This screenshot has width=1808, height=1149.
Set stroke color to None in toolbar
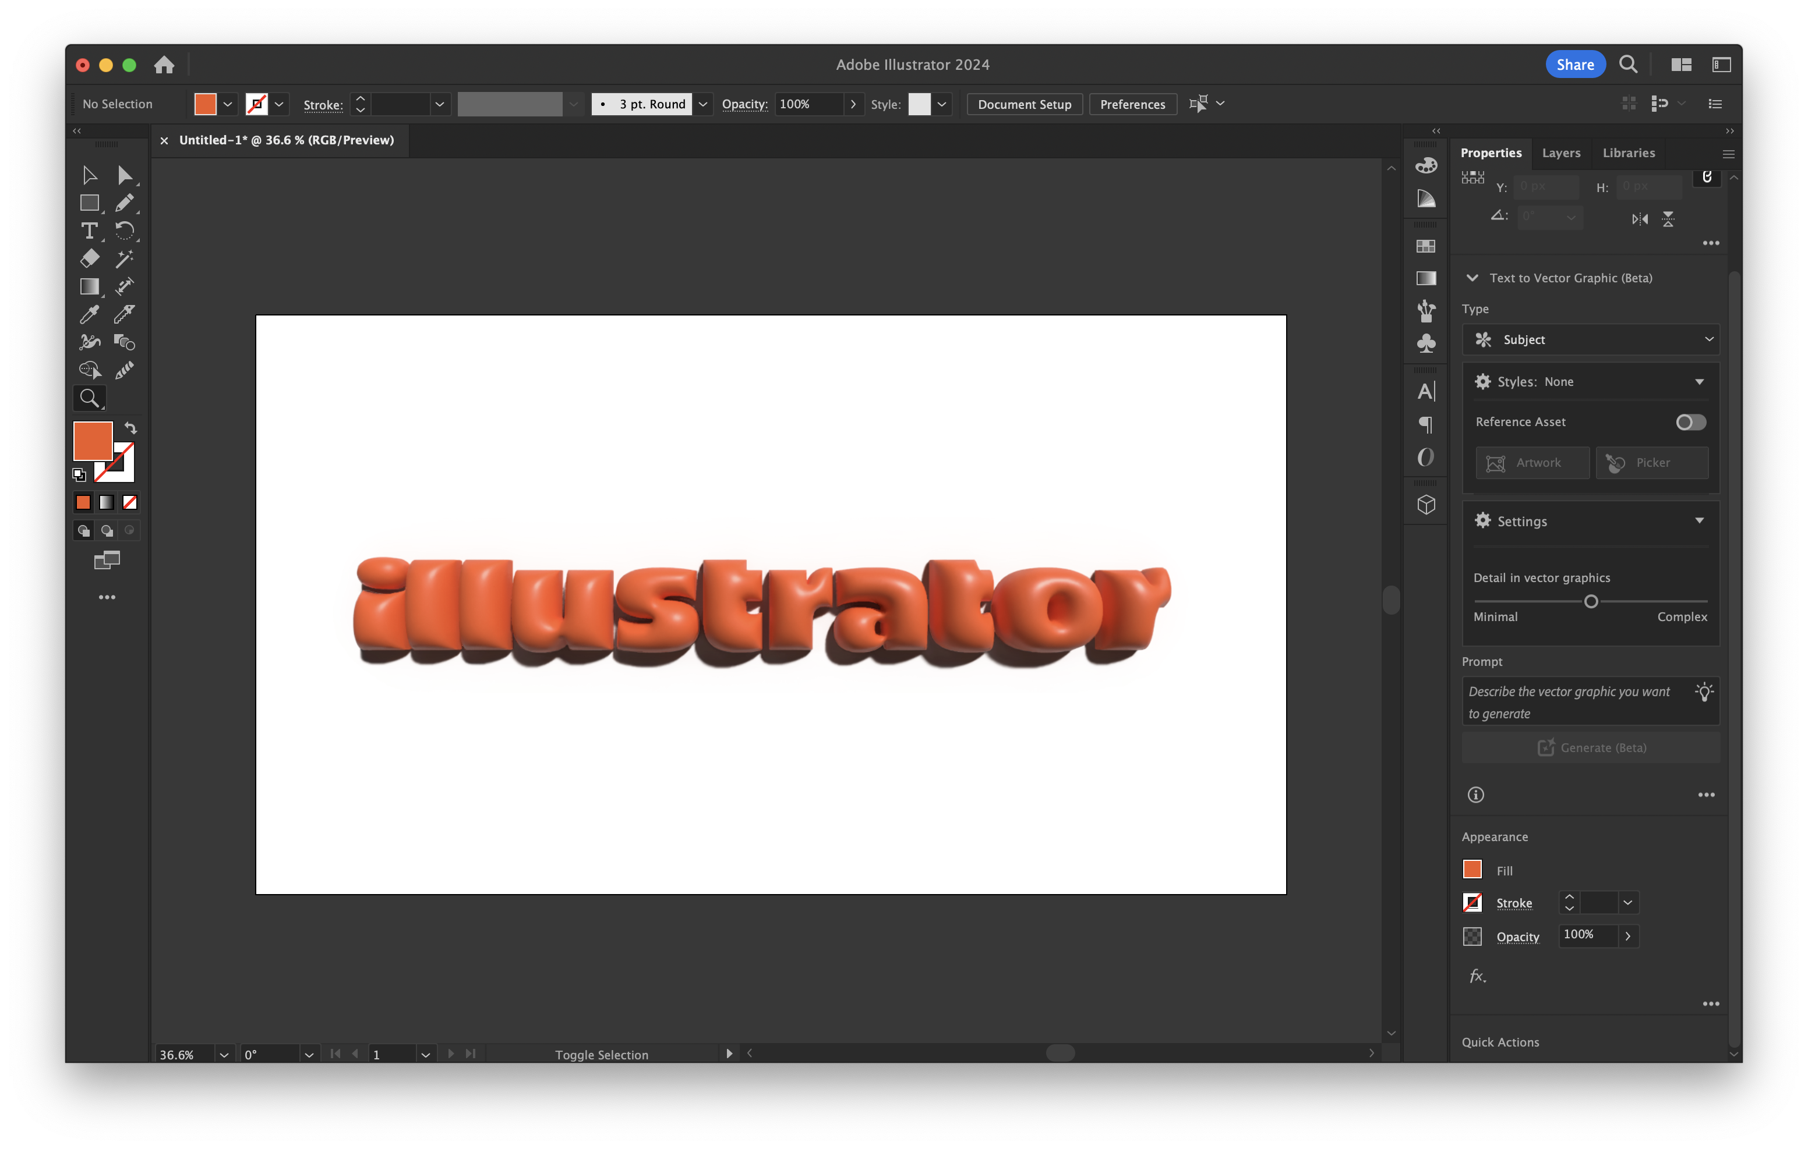pyautogui.click(x=130, y=502)
